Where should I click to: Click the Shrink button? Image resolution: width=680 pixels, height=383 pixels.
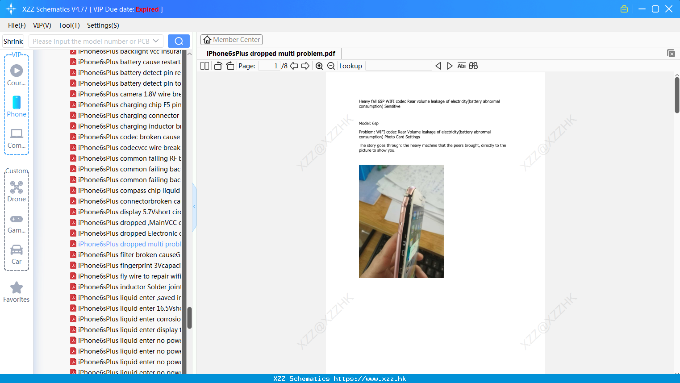coord(13,41)
